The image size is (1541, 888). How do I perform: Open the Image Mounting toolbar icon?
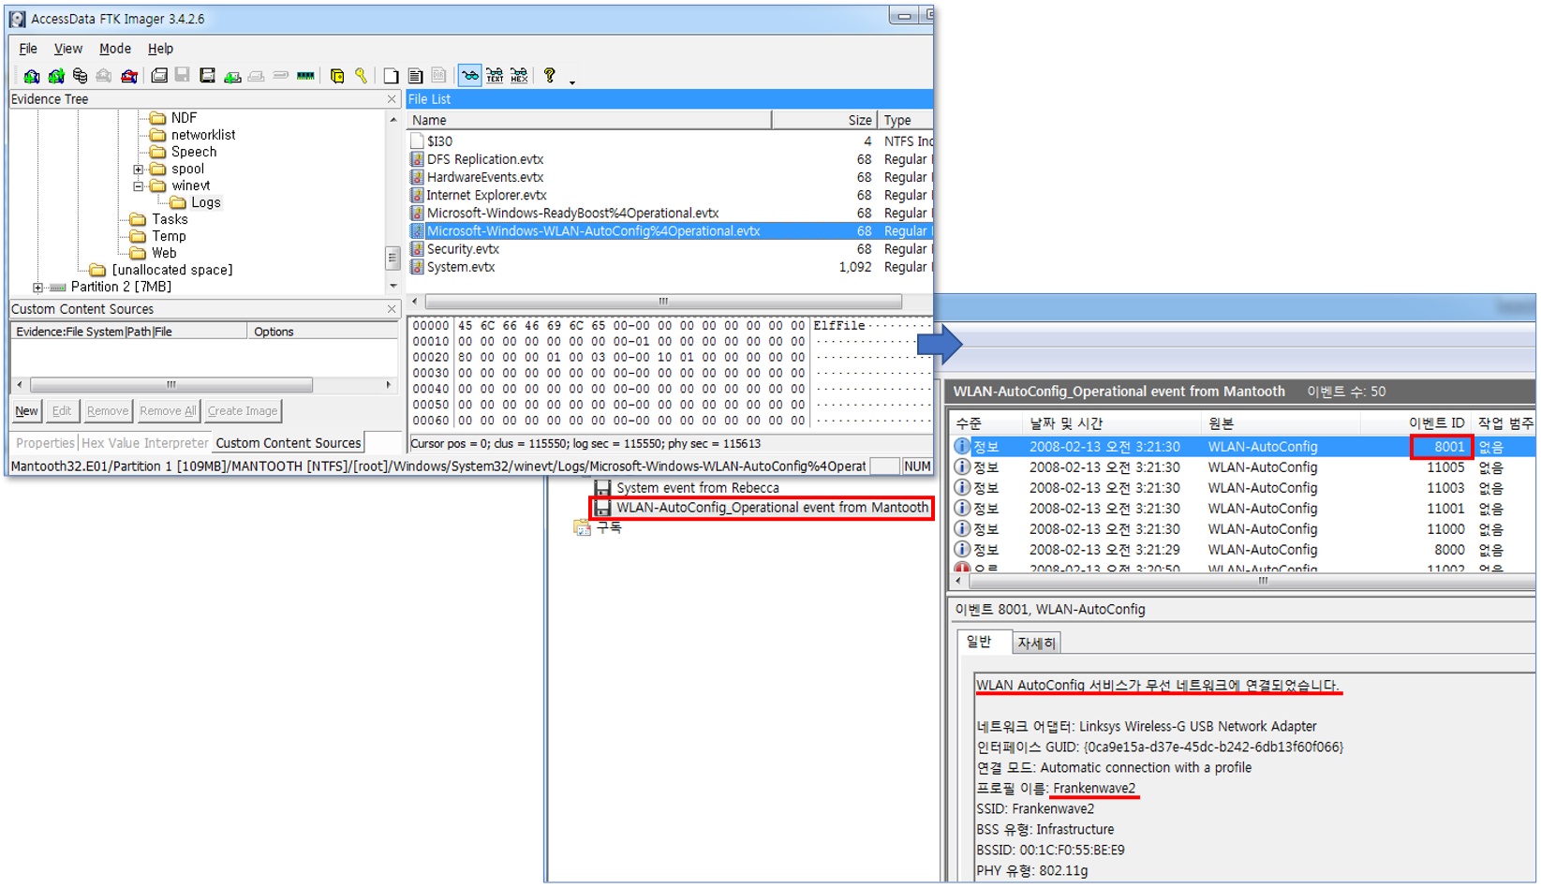(81, 76)
